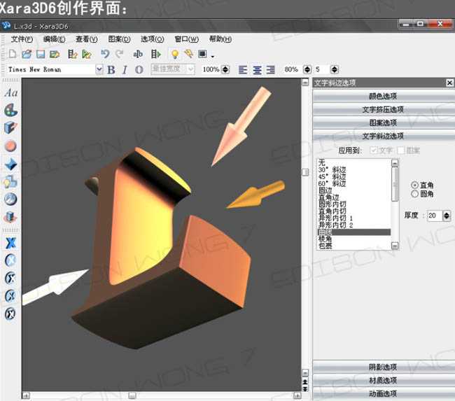Open the 文件(F) menu
Viewport: 455px width, 401px height.
pyautogui.click(x=22, y=39)
